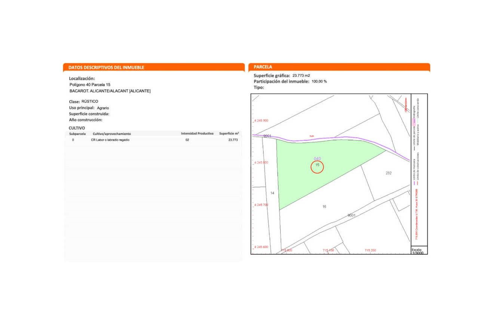Click the Escala 1/3000 box
The image size is (492, 323).
tap(419, 251)
